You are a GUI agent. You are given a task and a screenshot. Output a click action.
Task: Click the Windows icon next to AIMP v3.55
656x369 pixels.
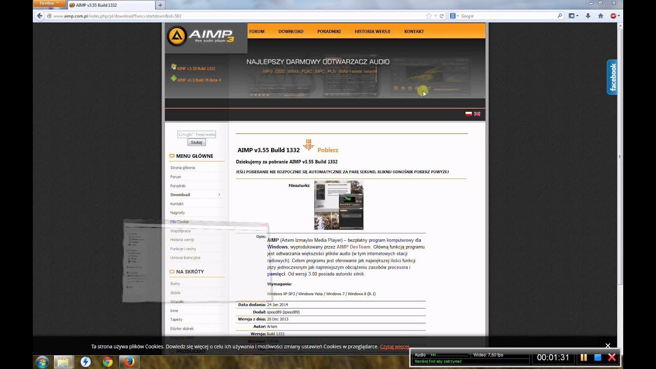174,67
